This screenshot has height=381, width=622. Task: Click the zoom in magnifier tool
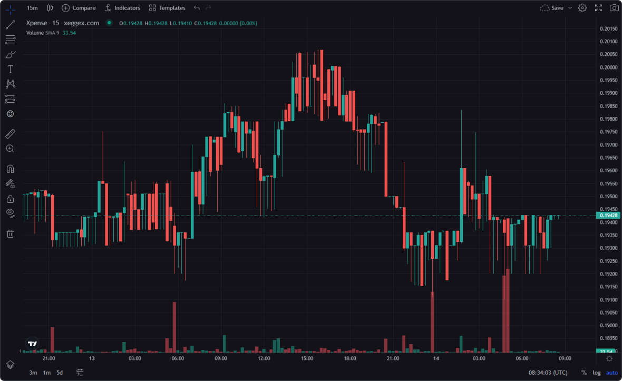point(10,149)
